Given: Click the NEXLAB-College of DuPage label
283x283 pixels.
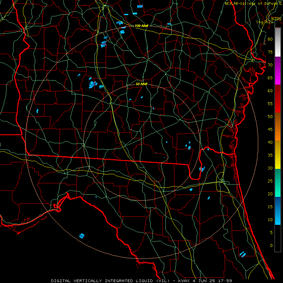Looking at the screenshot, I should click(251, 3).
